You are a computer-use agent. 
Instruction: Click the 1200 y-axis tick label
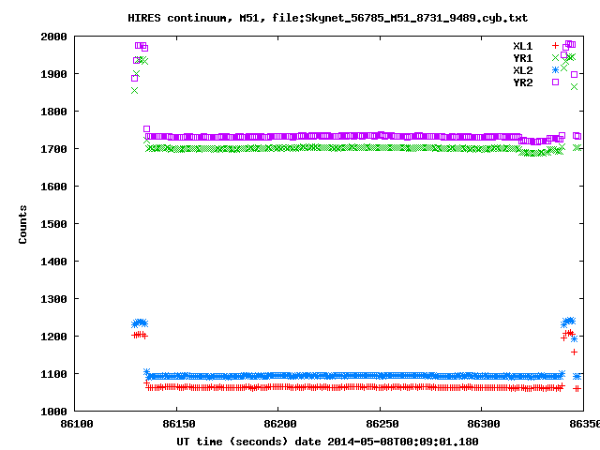click(x=53, y=337)
